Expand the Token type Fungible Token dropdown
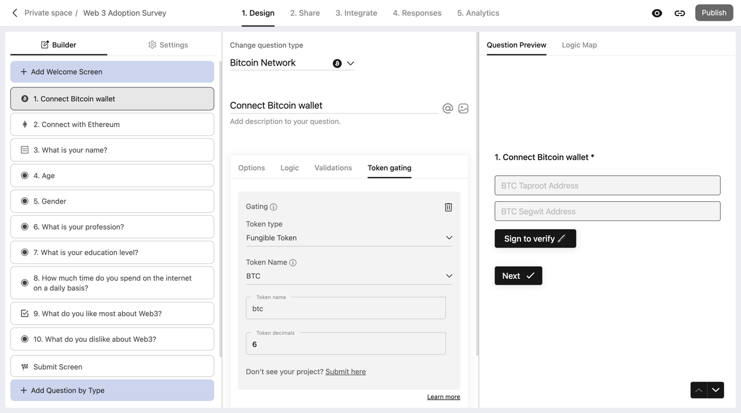The image size is (741, 413). pos(449,237)
